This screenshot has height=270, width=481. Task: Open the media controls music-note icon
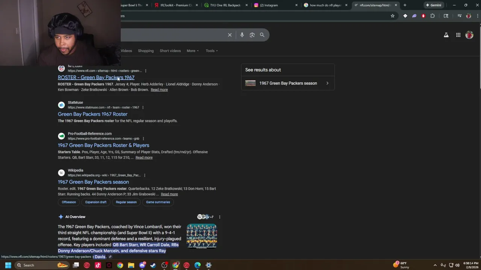tap(459, 16)
